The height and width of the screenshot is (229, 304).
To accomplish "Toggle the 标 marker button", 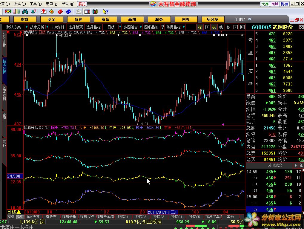I will pos(200,27).
